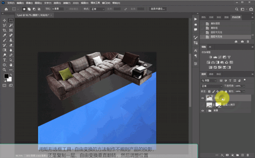Open marquee tool preset picker arrow
The width and height of the screenshot is (255, 158).
coord(18,9)
